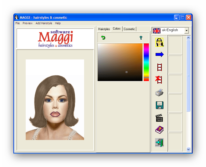Viewport: 206px width, 167px height.
Task: Pick a shade in the color gradient square
Action: (120, 62)
